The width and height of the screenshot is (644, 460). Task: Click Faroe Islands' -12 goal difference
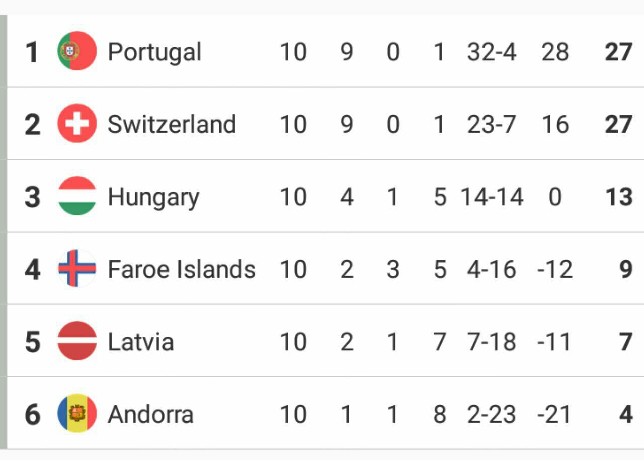[555, 269]
